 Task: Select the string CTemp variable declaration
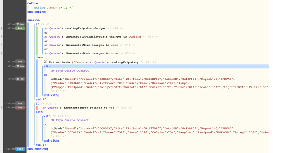[x=54, y=7]
